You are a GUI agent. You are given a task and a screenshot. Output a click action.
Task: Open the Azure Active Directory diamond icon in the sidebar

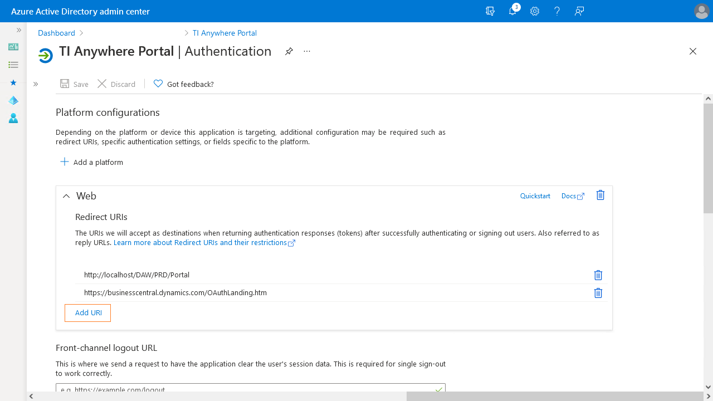13,100
